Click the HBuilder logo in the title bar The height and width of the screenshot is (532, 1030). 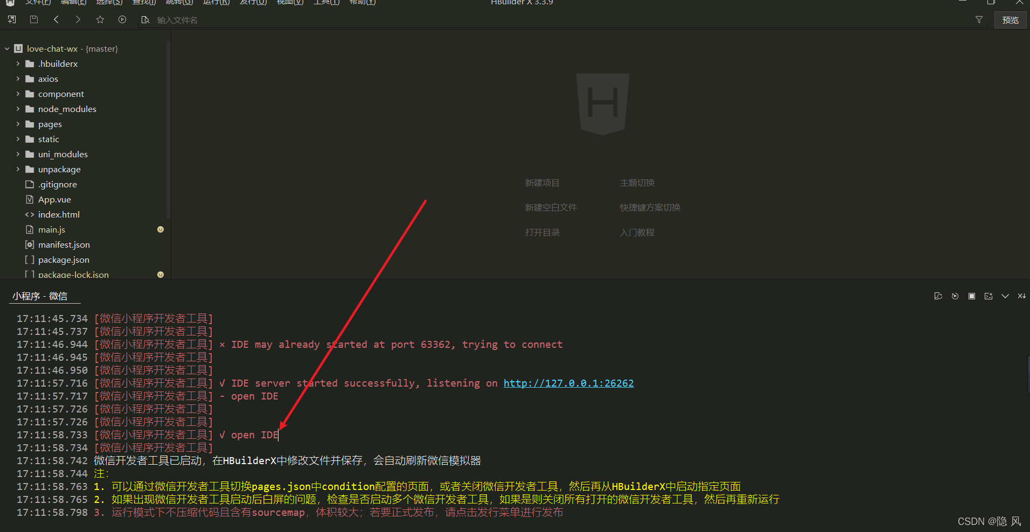[x=10, y=3]
